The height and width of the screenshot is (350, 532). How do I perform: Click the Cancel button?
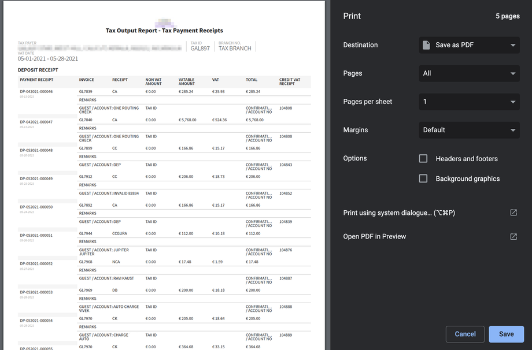[465, 334]
